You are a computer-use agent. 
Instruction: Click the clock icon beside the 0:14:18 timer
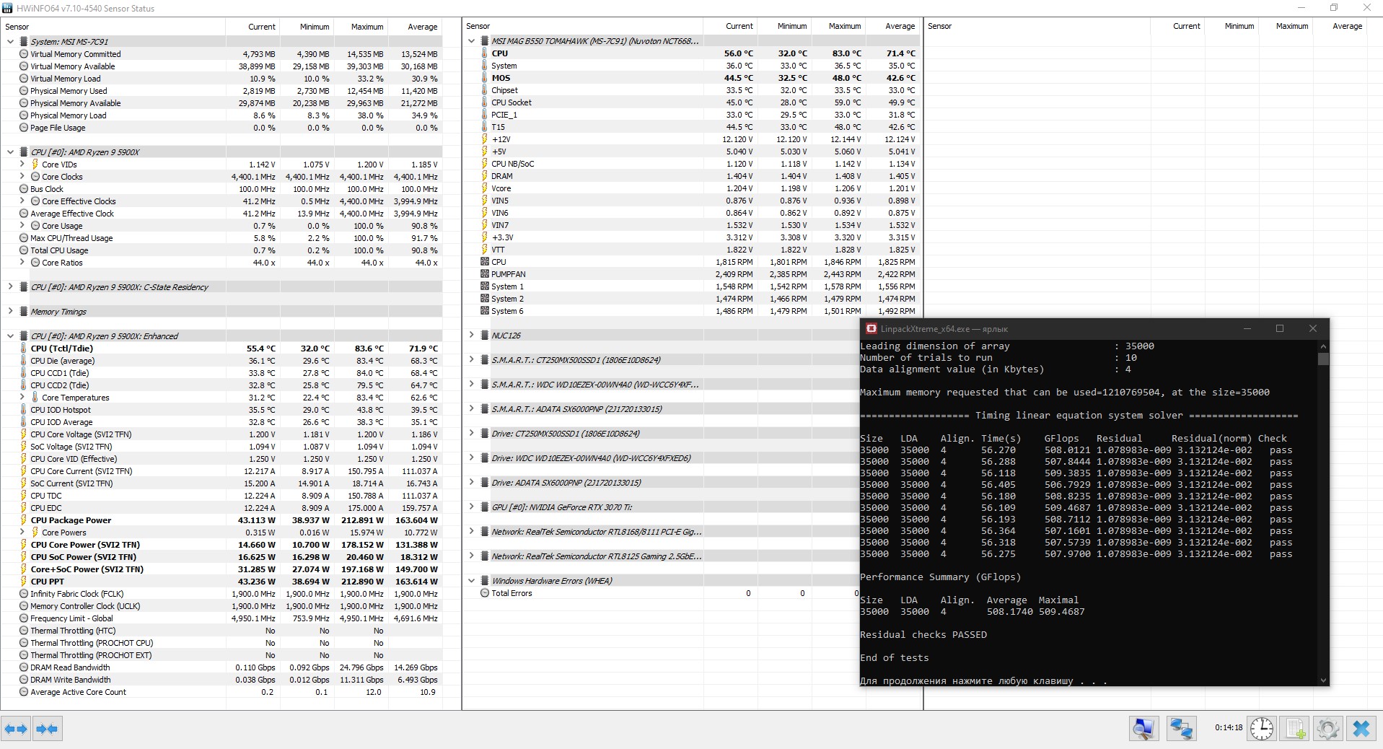click(1261, 729)
